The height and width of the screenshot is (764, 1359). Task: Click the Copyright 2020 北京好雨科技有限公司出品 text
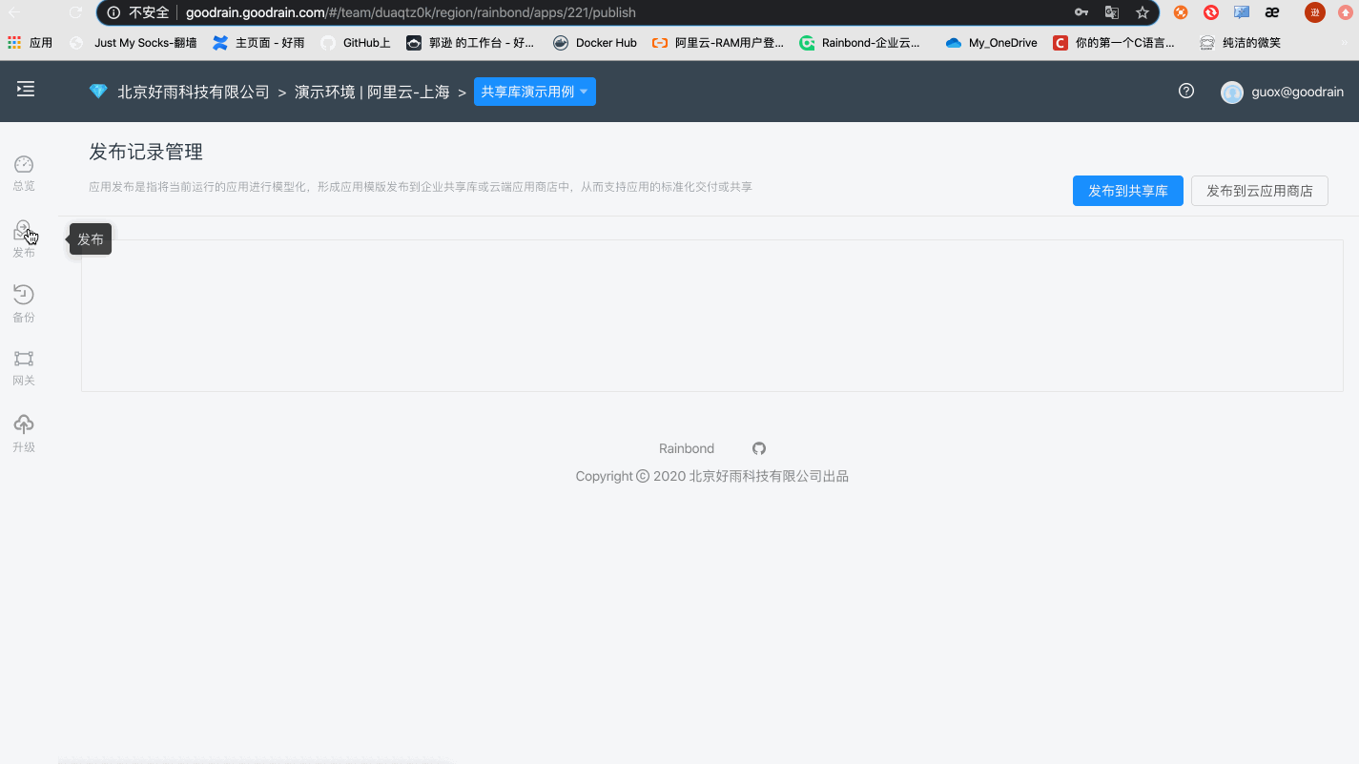(x=712, y=476)
